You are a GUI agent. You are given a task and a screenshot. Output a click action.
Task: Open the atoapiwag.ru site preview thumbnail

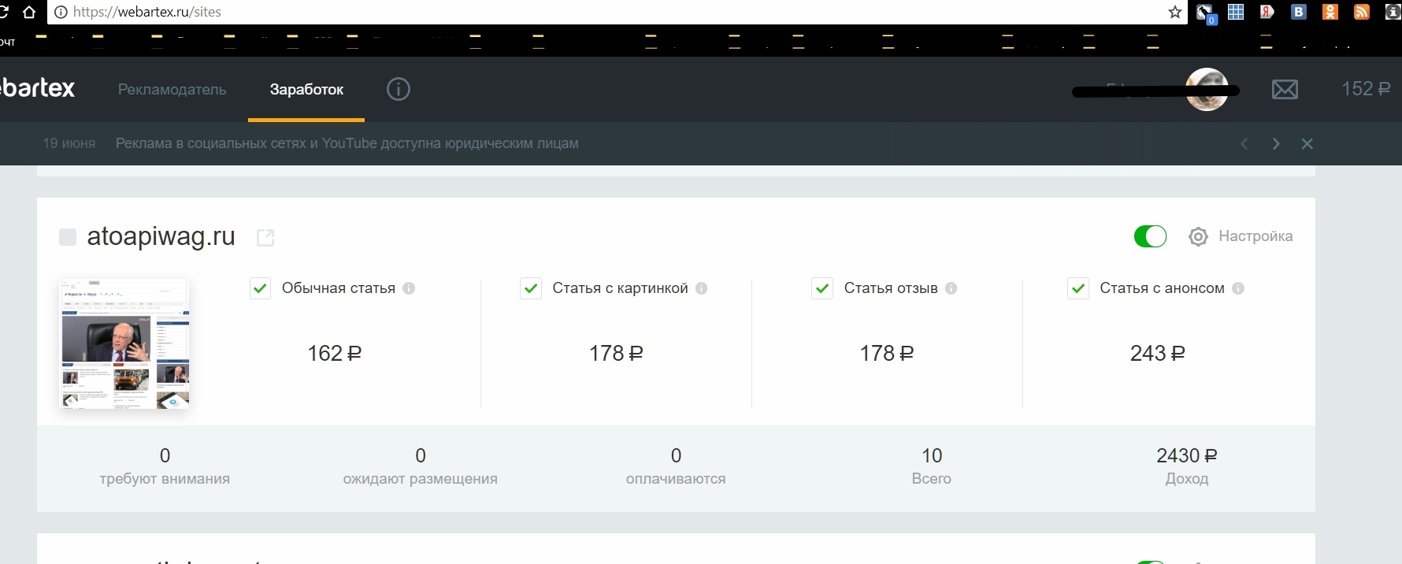click(x=125, y=343)
